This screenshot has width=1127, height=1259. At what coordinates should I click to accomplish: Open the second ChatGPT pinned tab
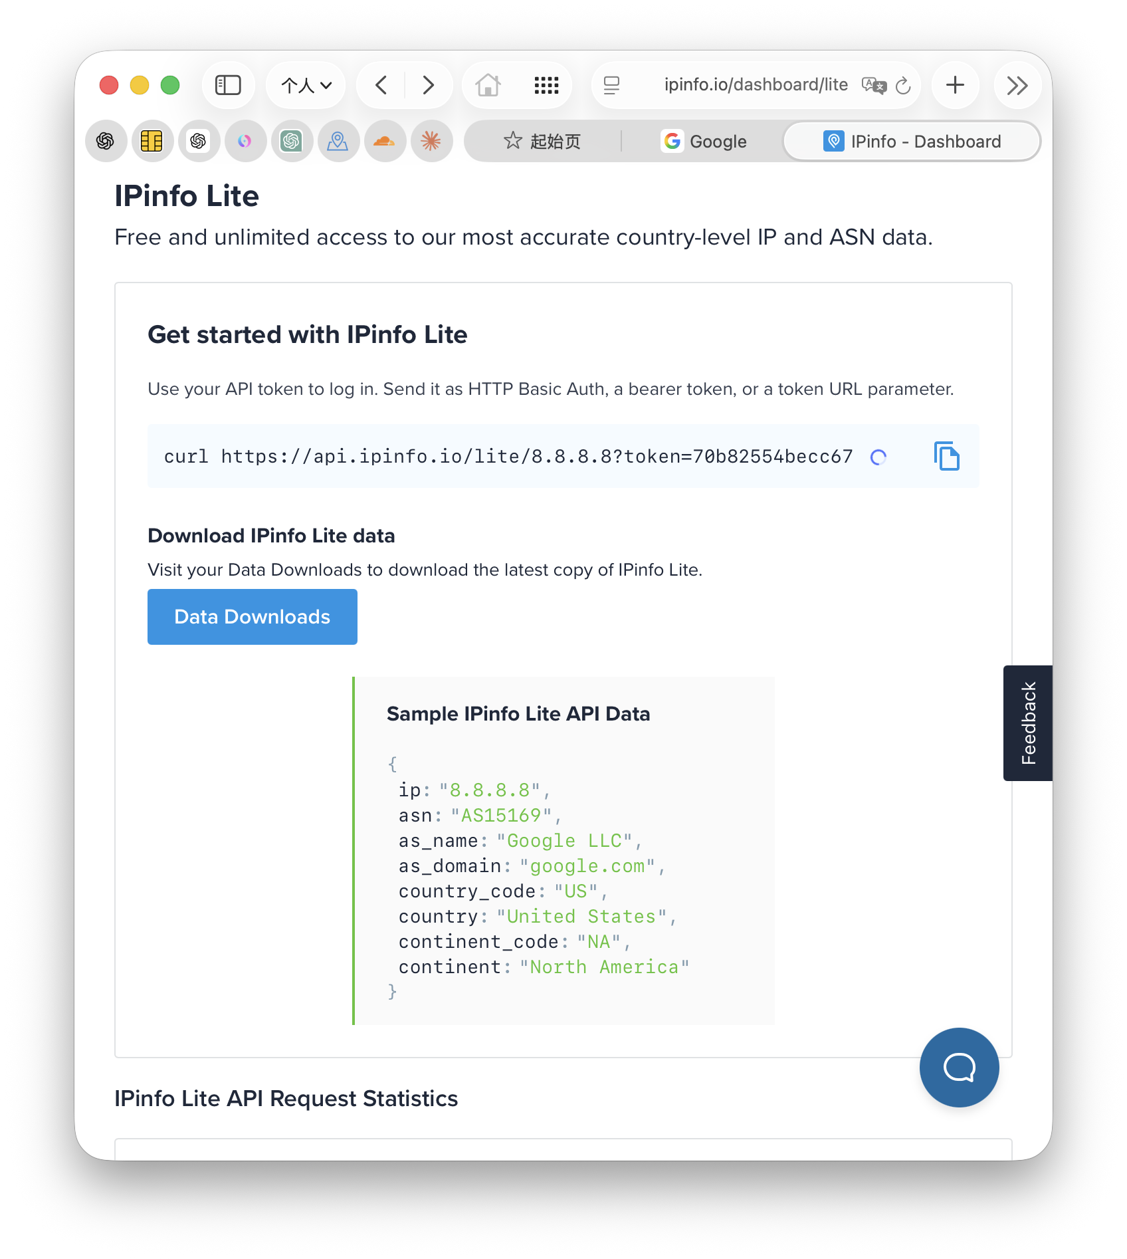199,141
